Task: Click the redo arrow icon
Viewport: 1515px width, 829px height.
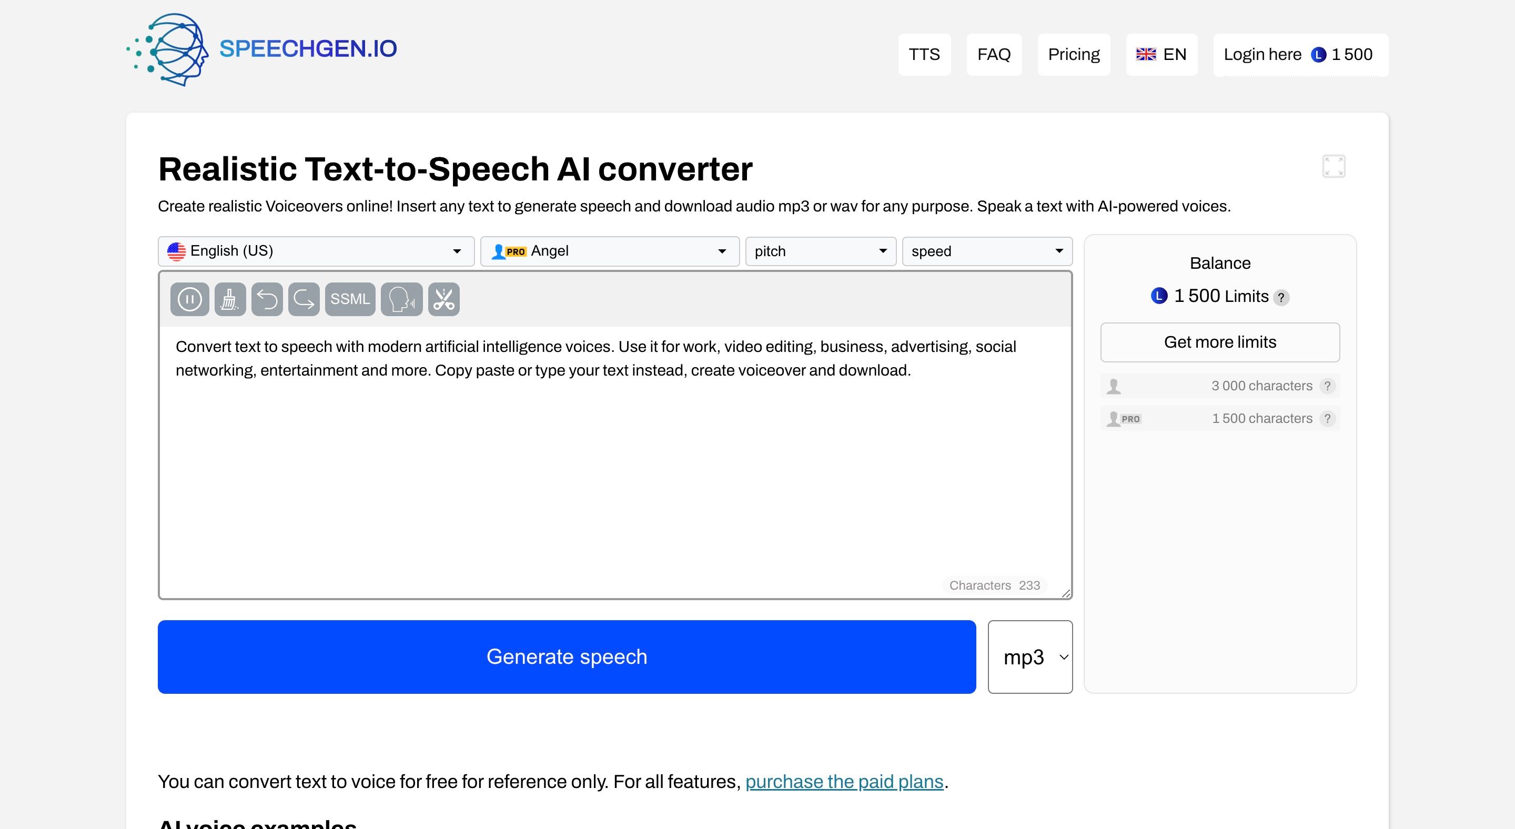Action: [x=304, y=299]
